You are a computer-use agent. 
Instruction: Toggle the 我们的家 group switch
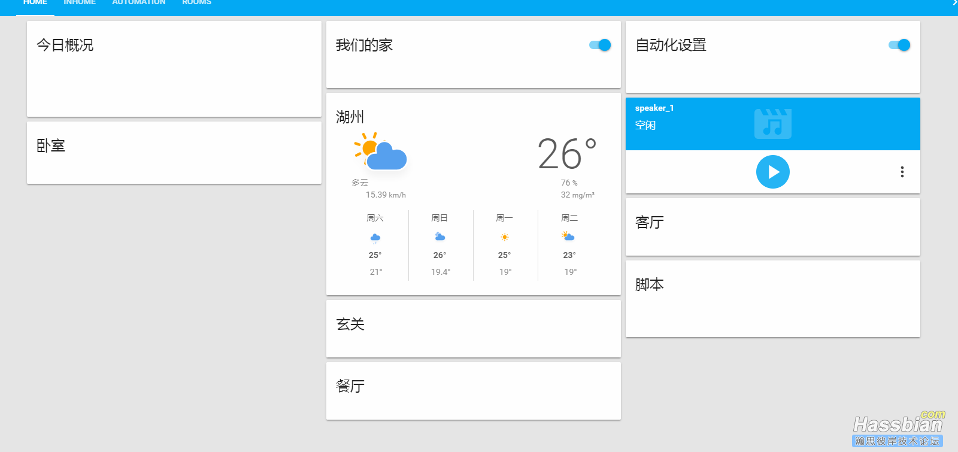[x=600, y=45]
